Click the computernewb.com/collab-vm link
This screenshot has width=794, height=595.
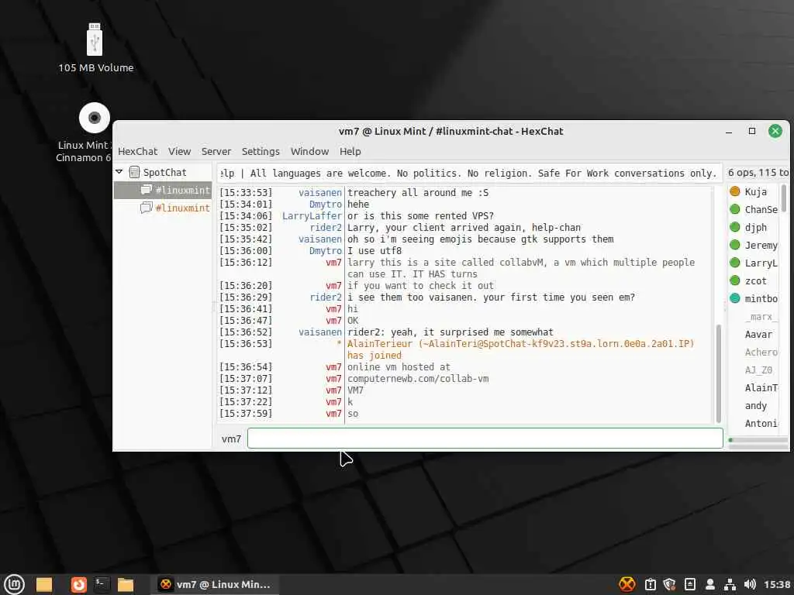[418, 378]
